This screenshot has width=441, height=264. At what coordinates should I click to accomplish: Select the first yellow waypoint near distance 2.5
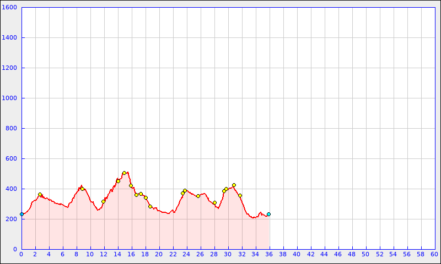40,195
